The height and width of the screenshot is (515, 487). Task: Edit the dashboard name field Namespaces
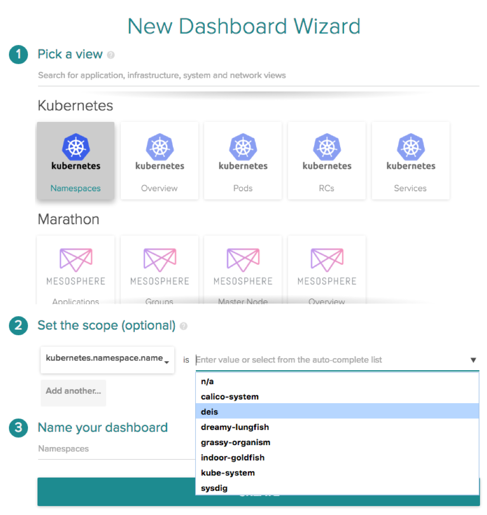point(116,449)
